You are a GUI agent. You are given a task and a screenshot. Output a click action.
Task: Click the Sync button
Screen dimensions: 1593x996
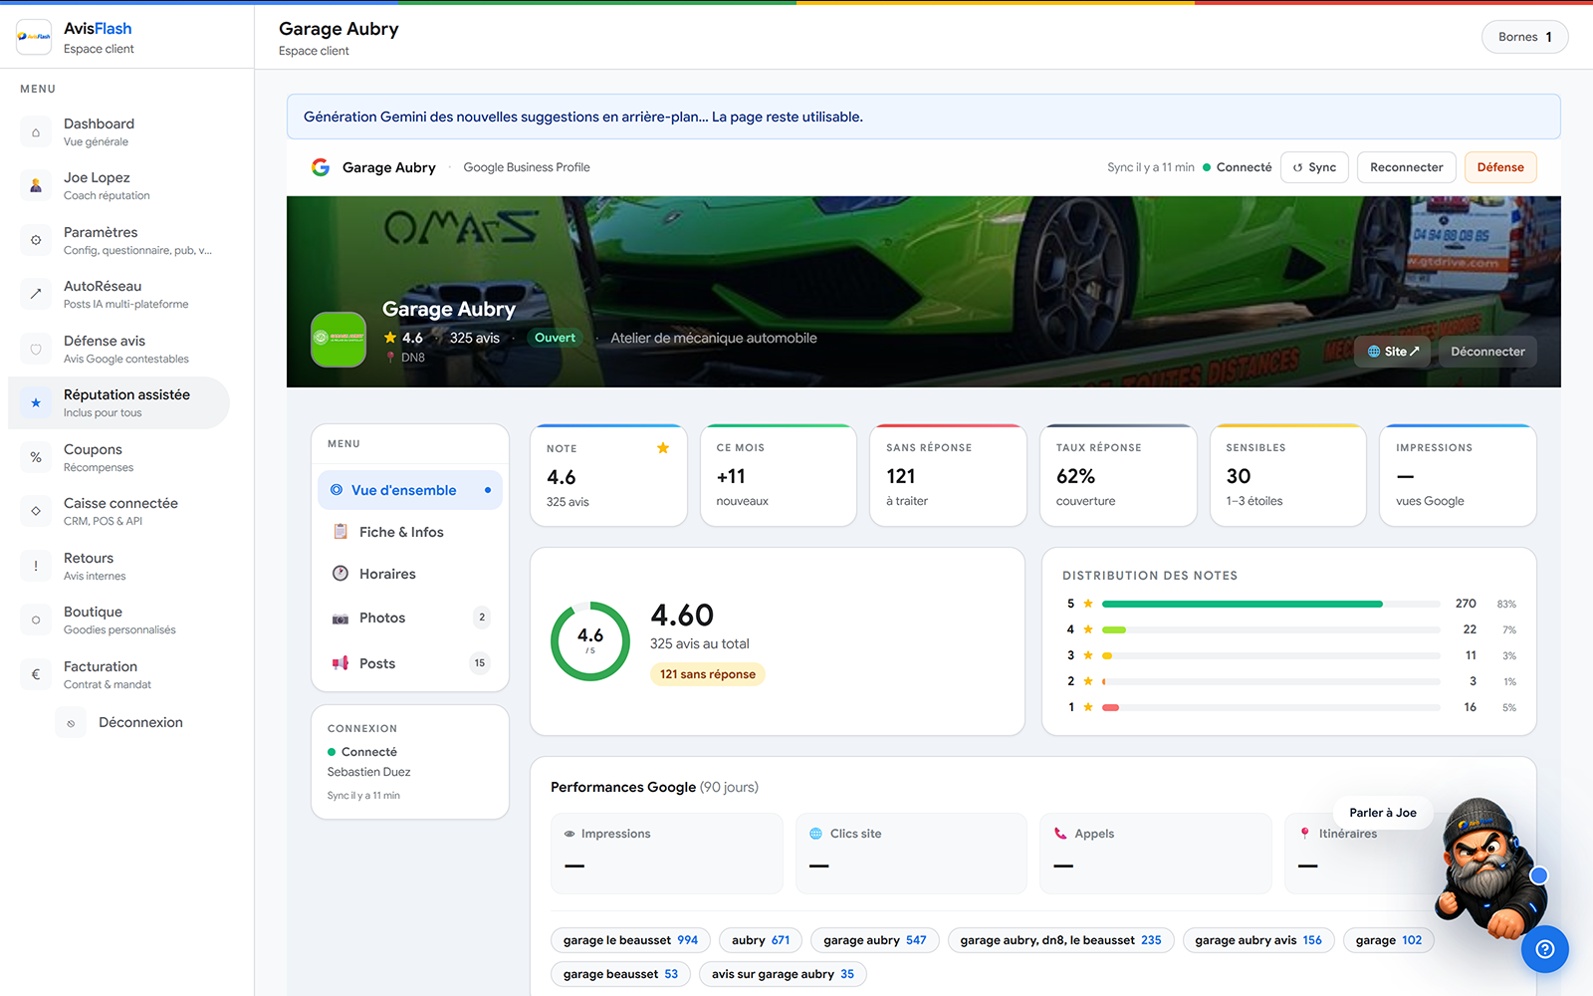click(x=1314, y=167)
